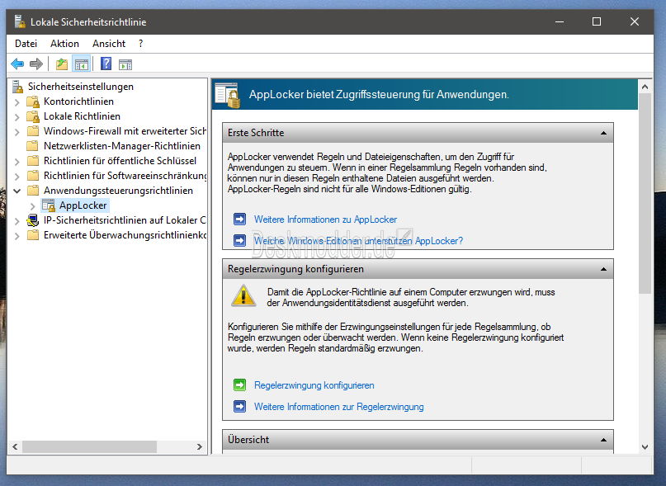Select Kontorichtlinien in the tree
666x486 pixels.
point(78,101)
